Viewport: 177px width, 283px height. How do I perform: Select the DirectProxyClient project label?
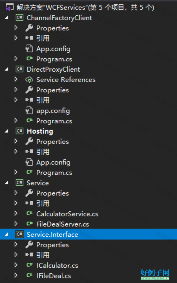pos(53,70)
